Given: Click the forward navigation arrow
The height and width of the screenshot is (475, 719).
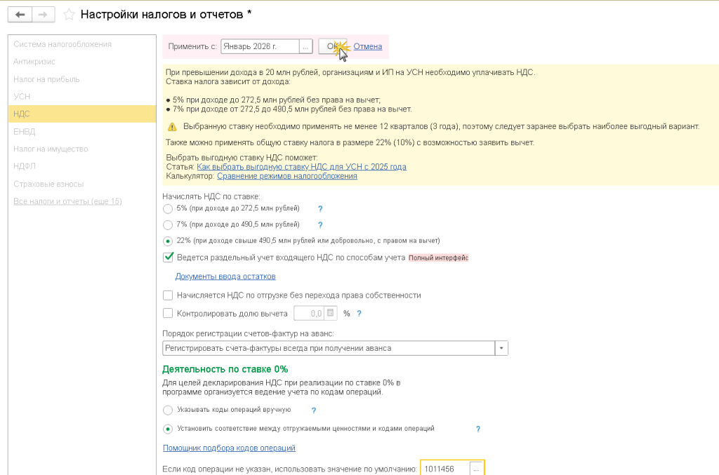Looking at the screenshot, I should [x=43, y=14].
